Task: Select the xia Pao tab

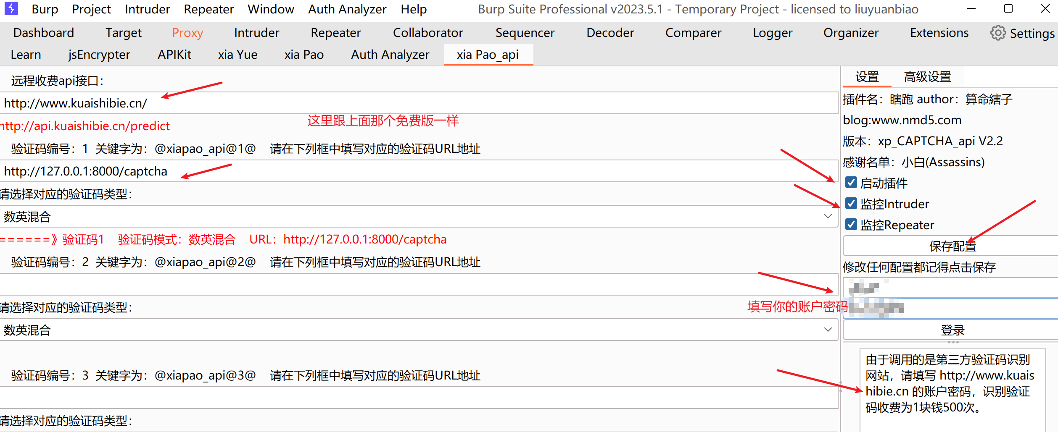Action: (x=304, y=55)
